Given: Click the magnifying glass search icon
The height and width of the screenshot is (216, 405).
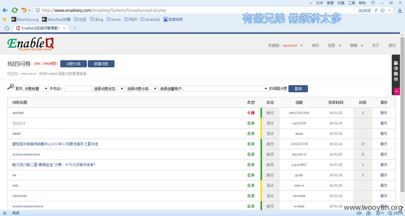Looking at the screenshot, I should point(10,87).
